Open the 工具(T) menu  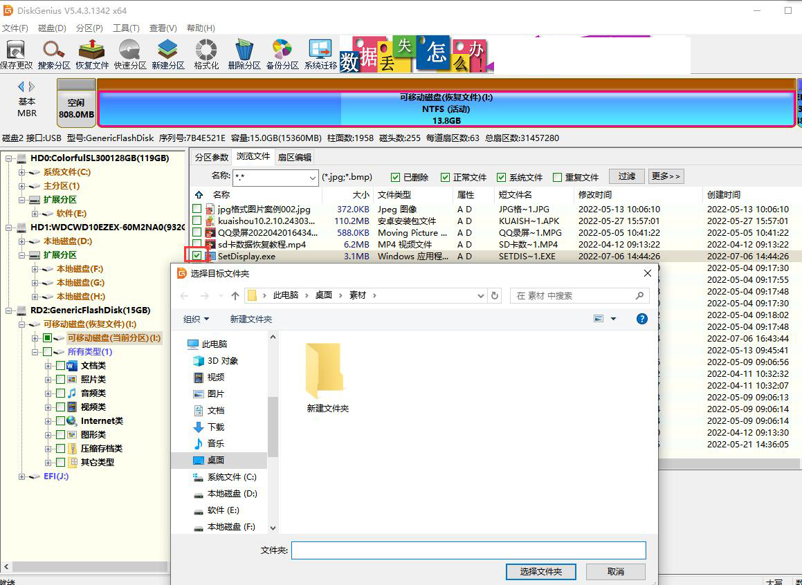pos(126,28)
